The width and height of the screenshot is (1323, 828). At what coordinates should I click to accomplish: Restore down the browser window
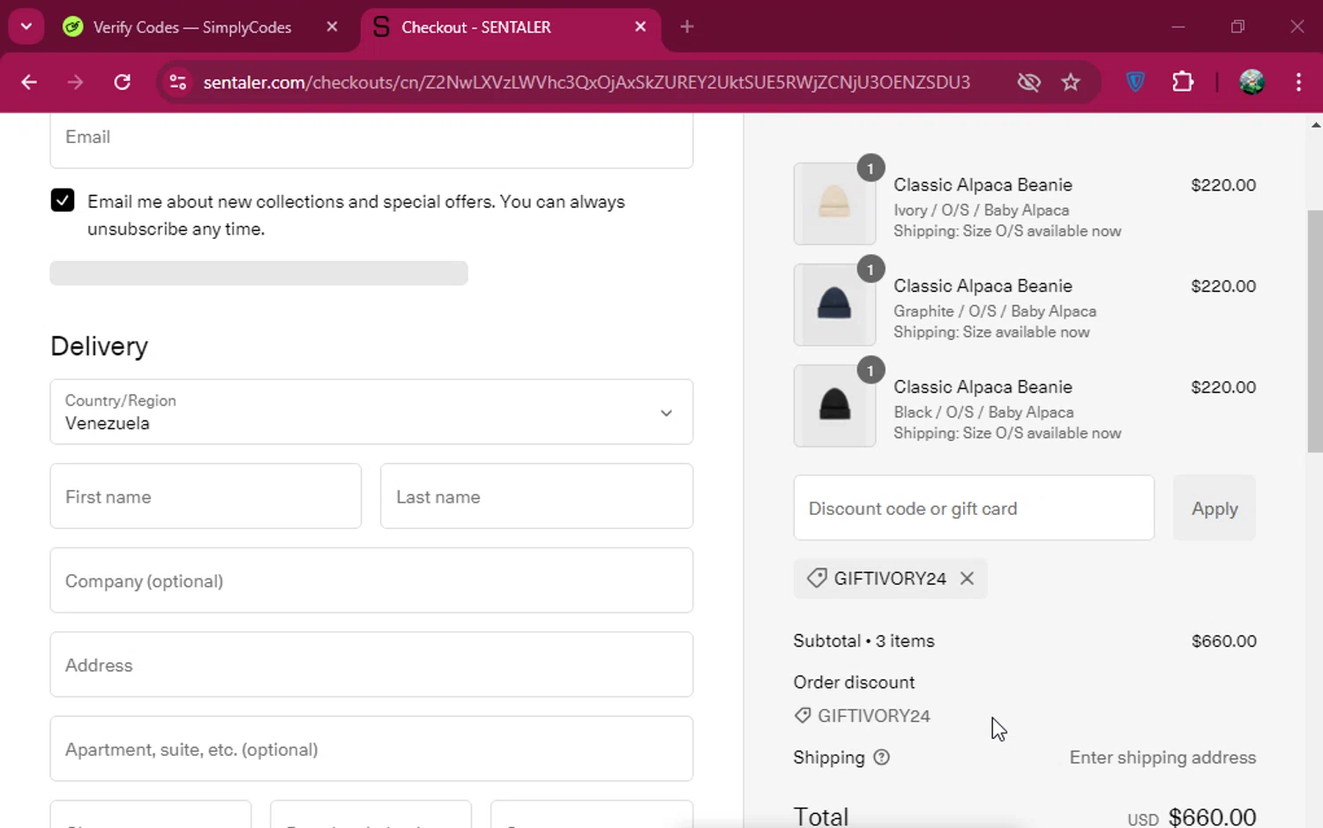[1237, 26]
